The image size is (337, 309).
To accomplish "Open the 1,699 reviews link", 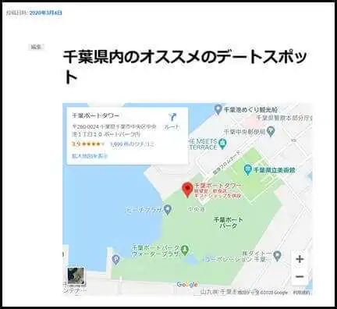I will point(132,144).
